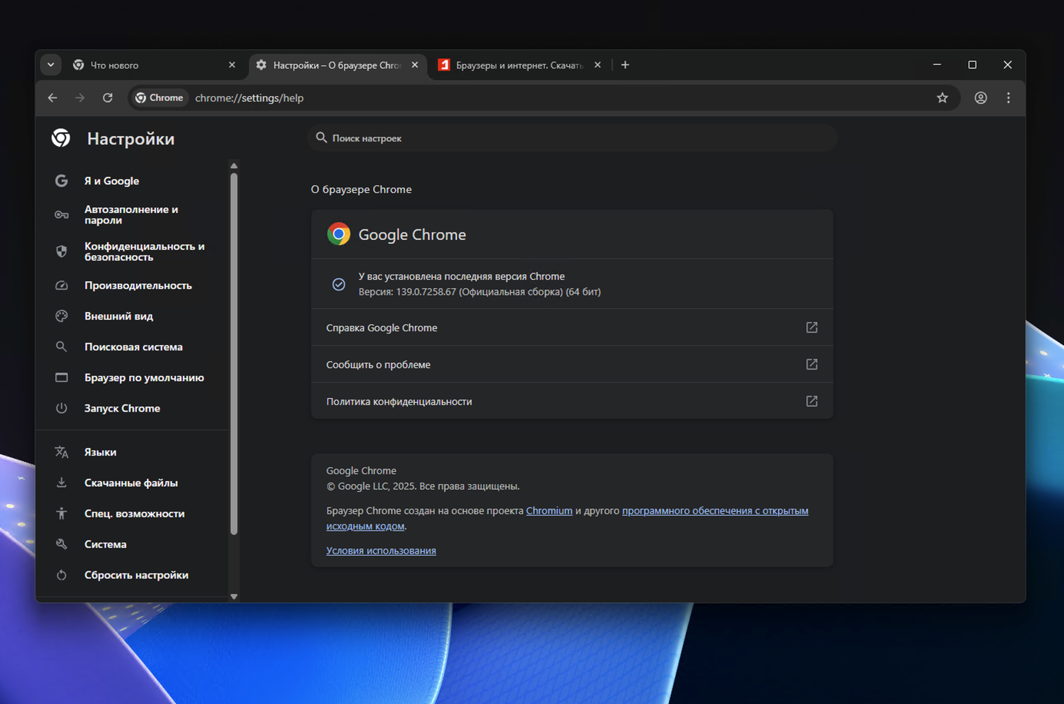
Task: Click the forward navigation arrow
Action: (x=80, y=98)
